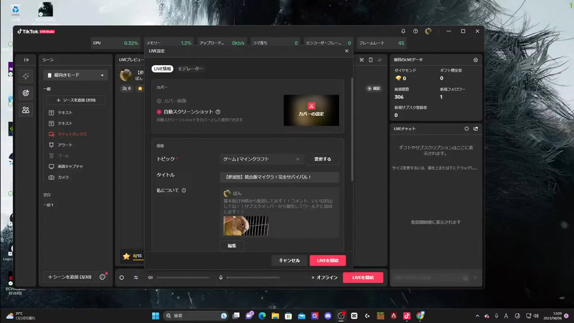Open the profile avatar in title bar
This screenshot has width=574, height=323.
tap(428, 31)
